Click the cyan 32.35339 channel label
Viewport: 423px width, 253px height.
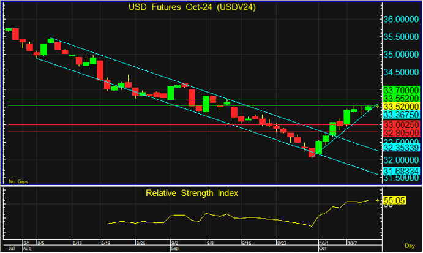[400, 148]
